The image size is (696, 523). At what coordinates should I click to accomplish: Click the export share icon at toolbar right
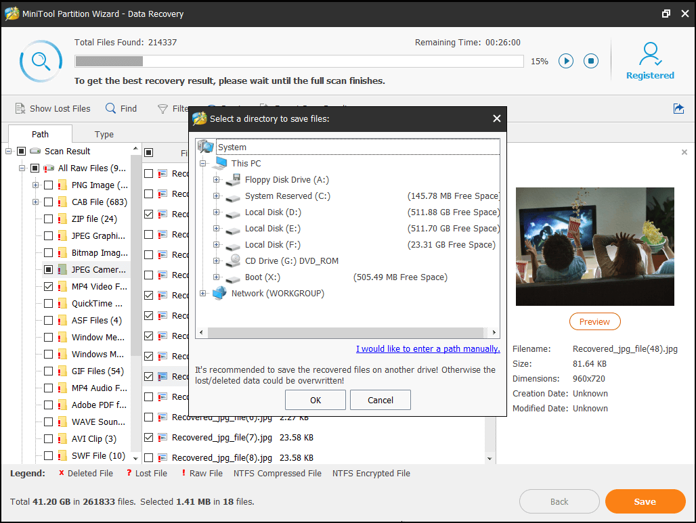(678, 108)
